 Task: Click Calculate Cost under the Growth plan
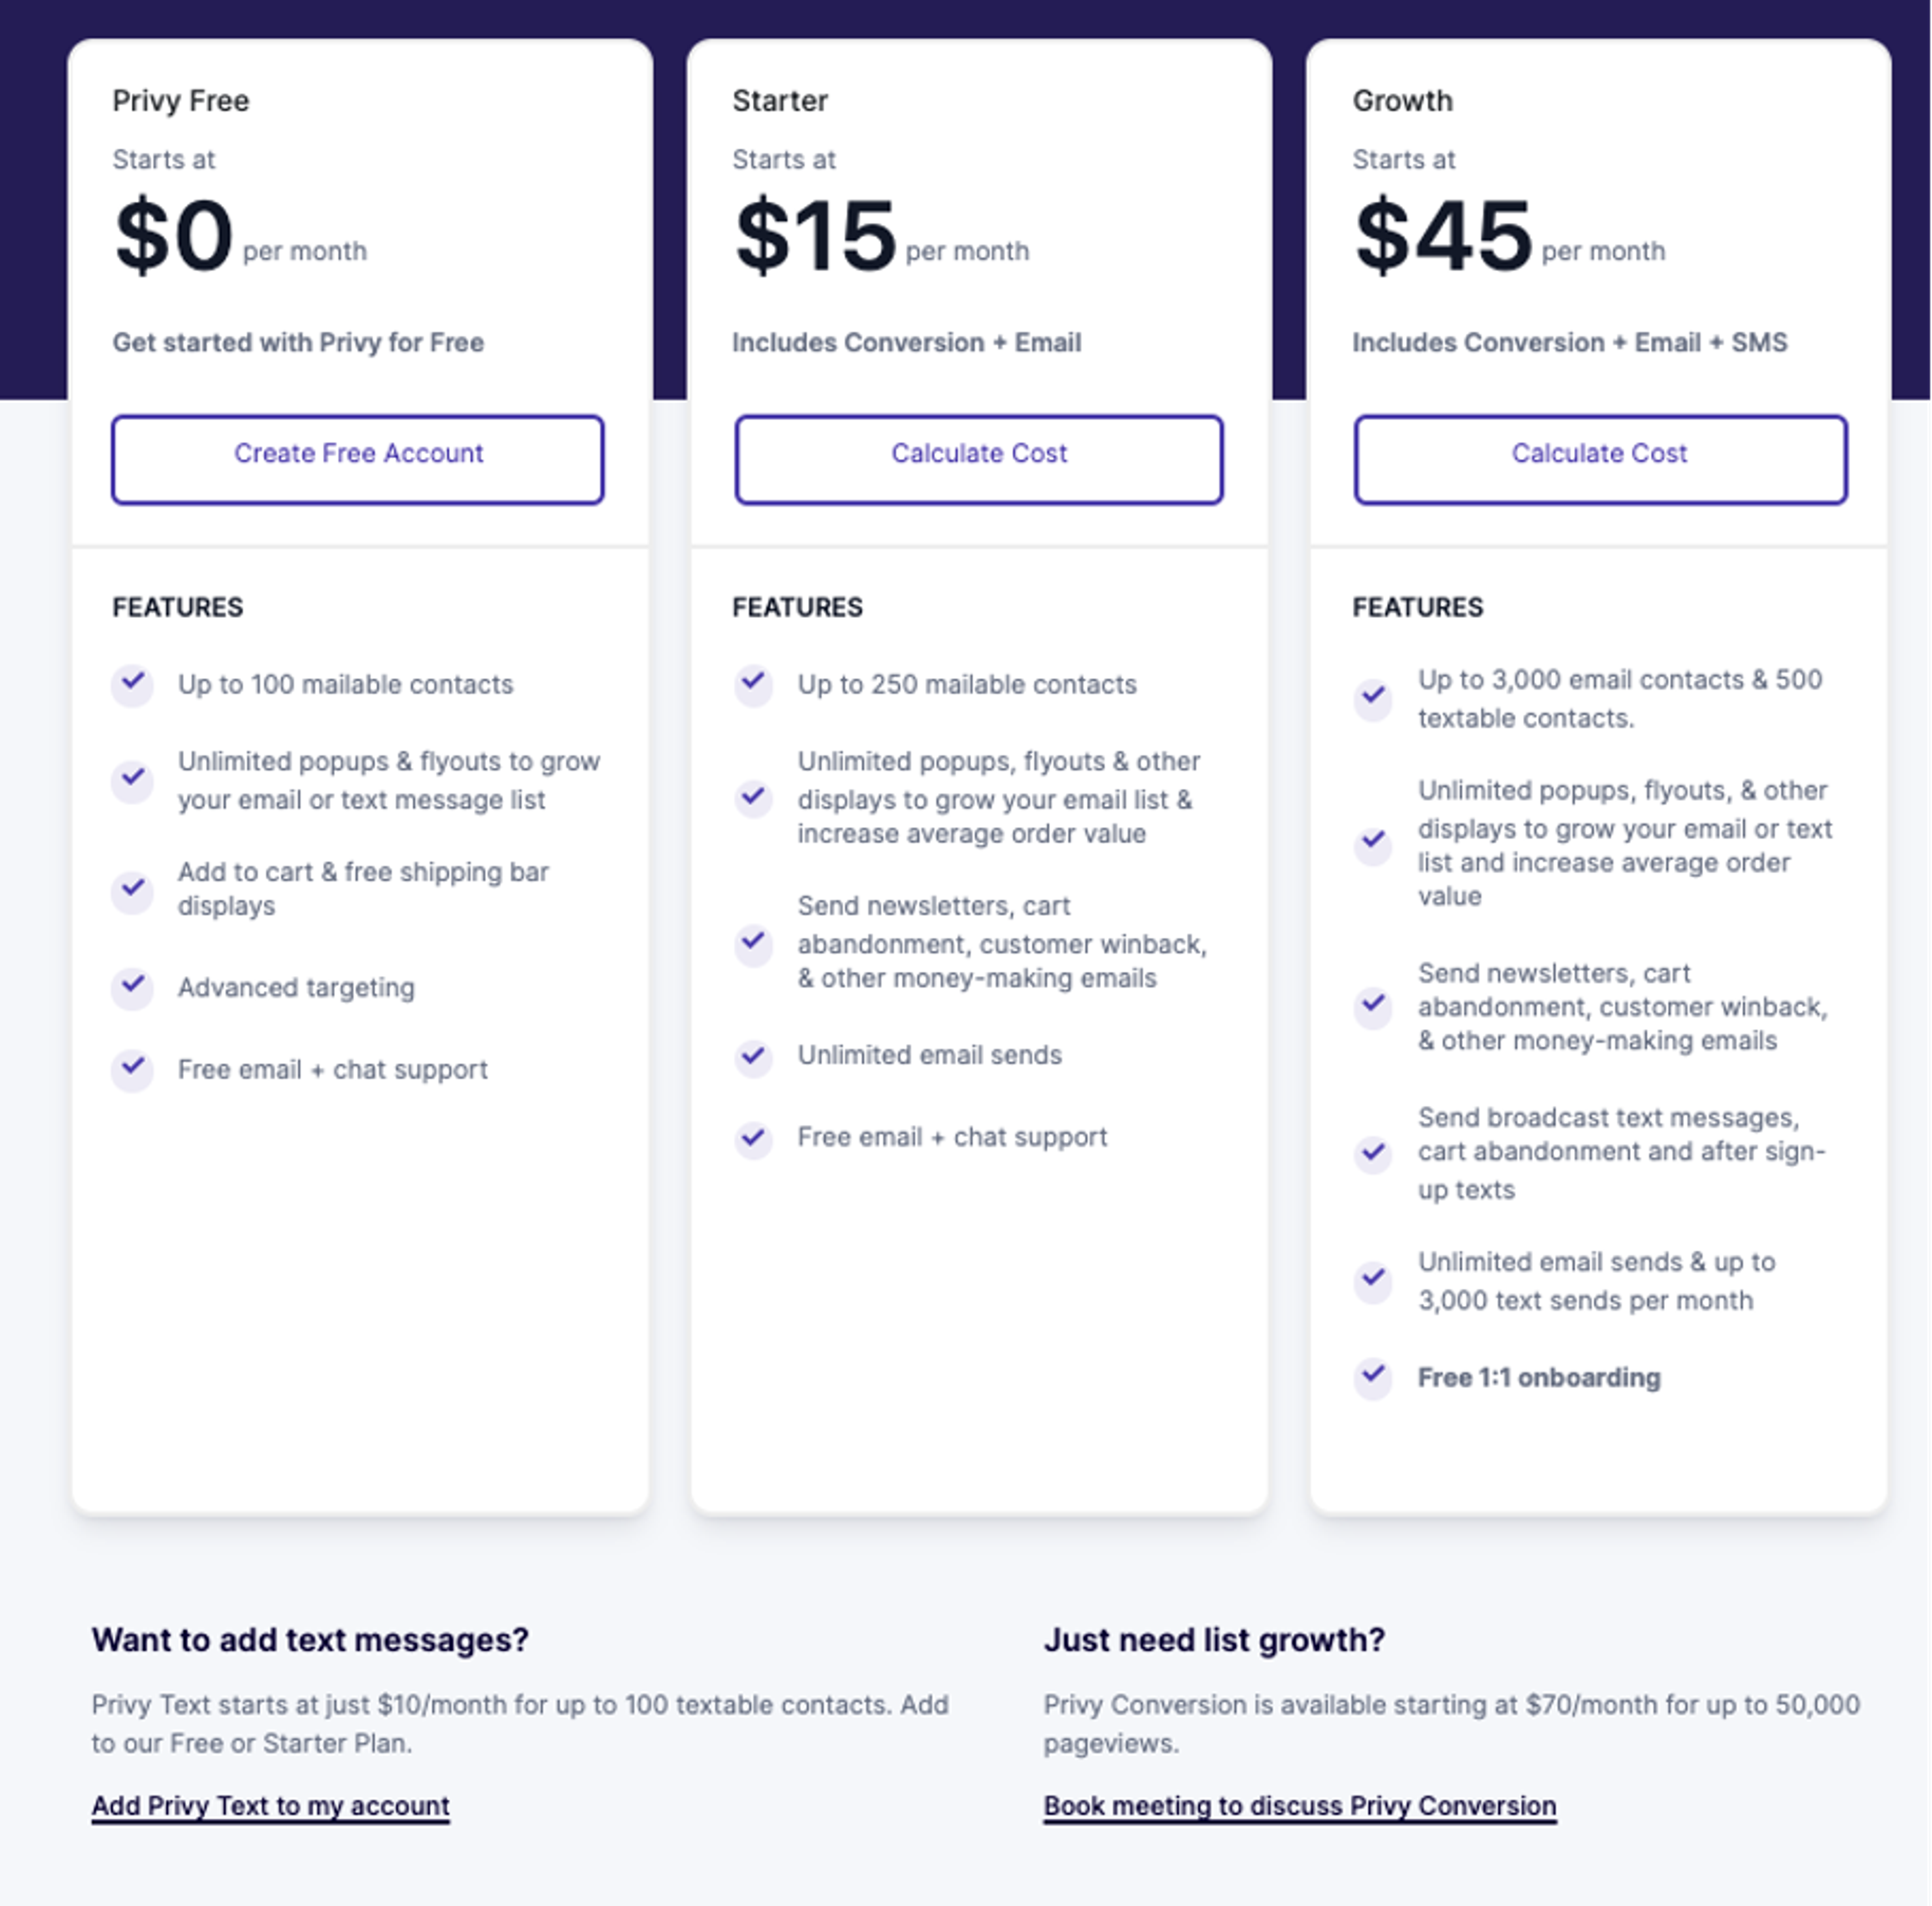pyautogui.click(x=1598, y=458)
